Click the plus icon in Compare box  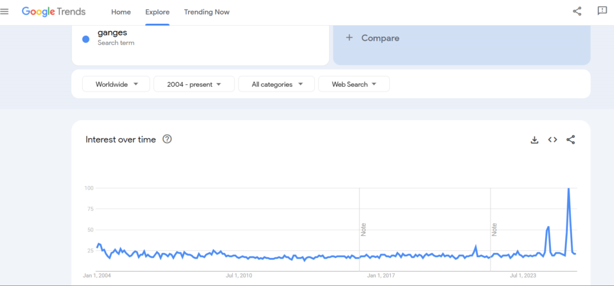pyautogui.click(x=350, y=38)
